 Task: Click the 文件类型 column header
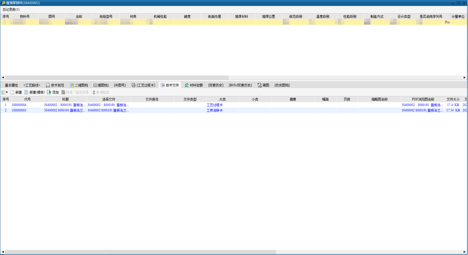[190, 99]
